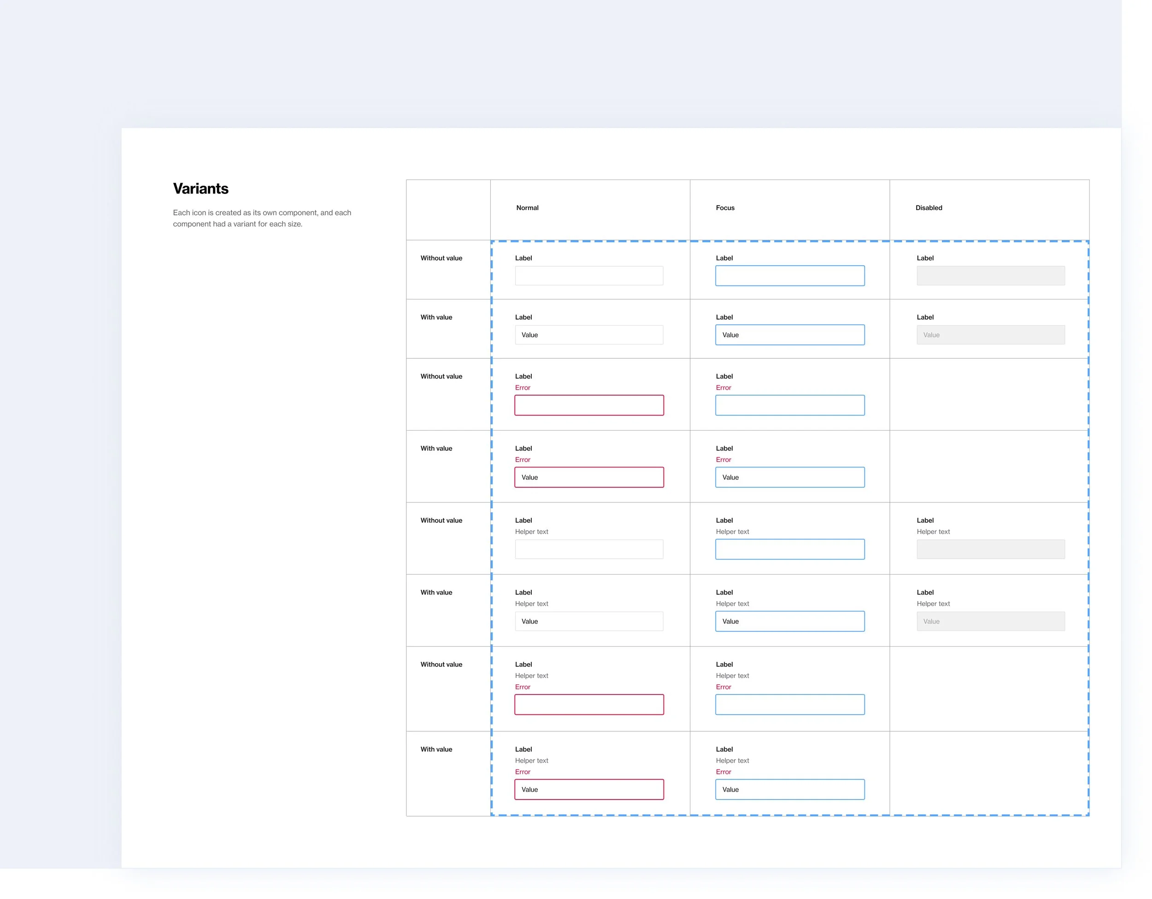Screen dimensions: 1152x899
Task: Click the Normal input with Value in second row
Action: (x=588, y=335)
